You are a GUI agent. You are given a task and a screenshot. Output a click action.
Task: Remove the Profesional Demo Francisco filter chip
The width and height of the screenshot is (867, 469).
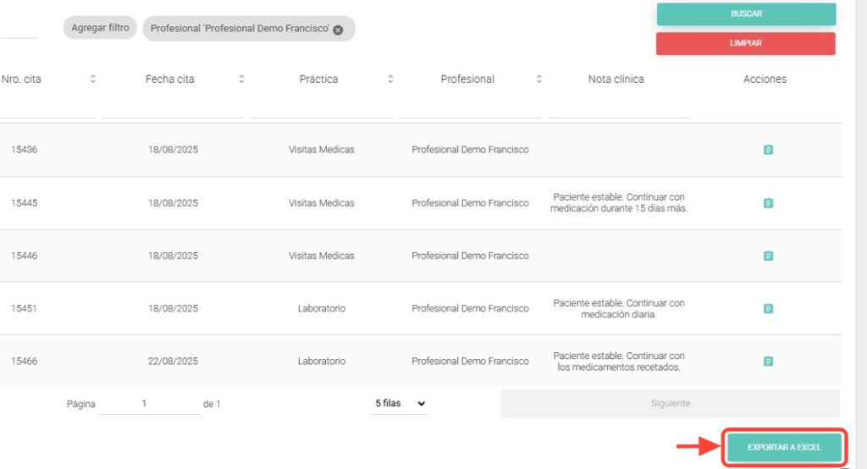tap(338, 30)
